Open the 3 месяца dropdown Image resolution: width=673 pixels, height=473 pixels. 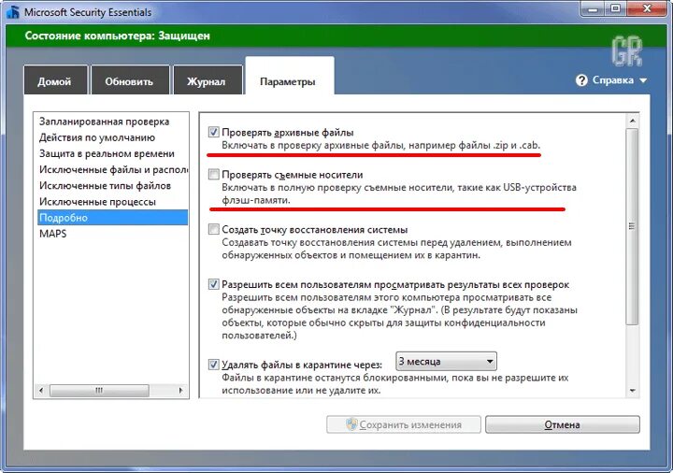pyautogui.click(x=446, y=362)
